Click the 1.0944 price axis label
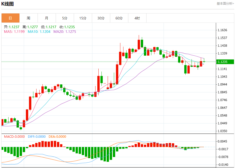The height and width of the screenshot is (168, 235). coord(222,85)
